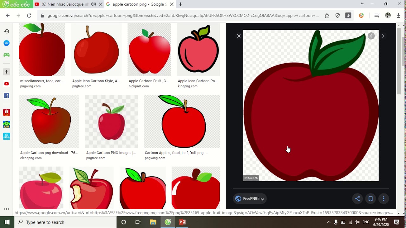Open History icon in Cốc Cốc sidebar
The image size is (406, 228).
(x=6, y=31)
